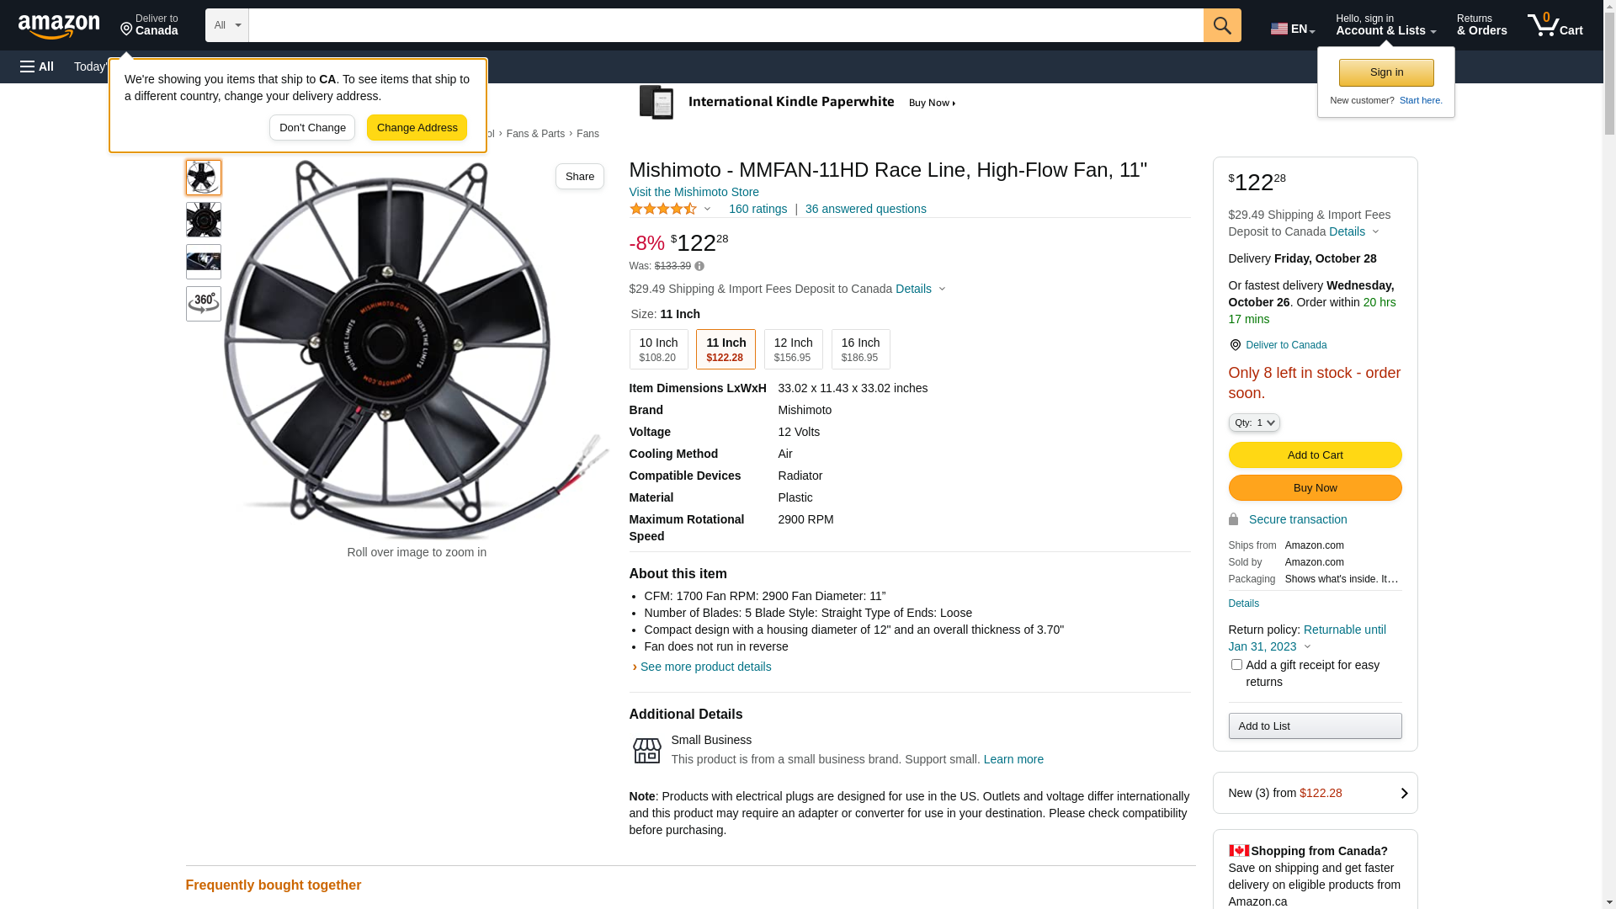Check the gift receipt checkbox
Viewport: 1616px width, 909px height.
1236,665
